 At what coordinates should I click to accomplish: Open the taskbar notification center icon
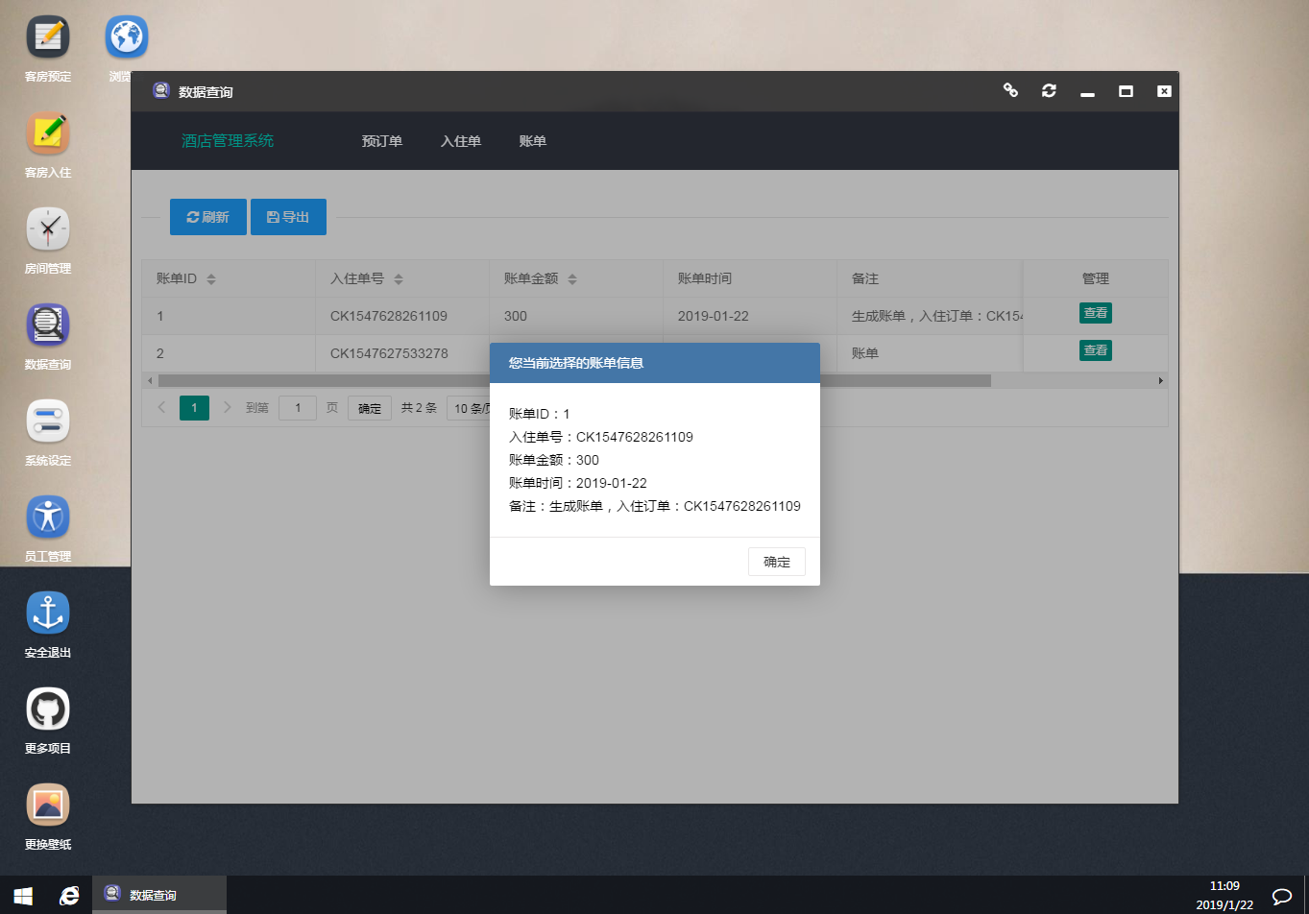tap(1281, 896)
